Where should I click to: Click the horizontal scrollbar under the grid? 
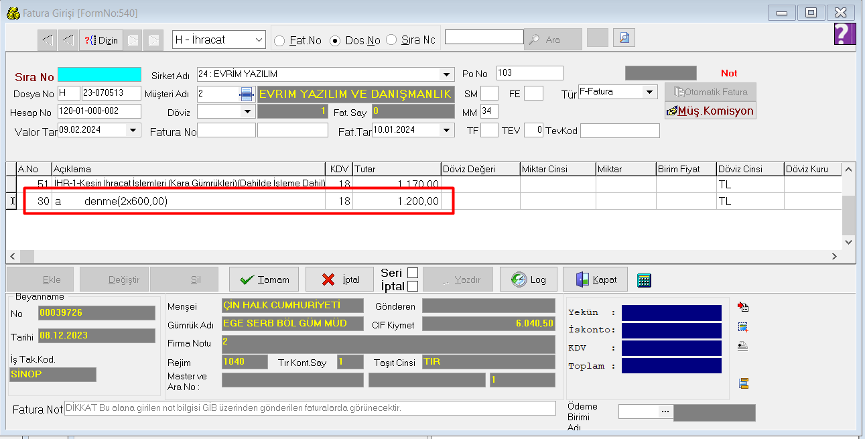(x=429, y=256)
